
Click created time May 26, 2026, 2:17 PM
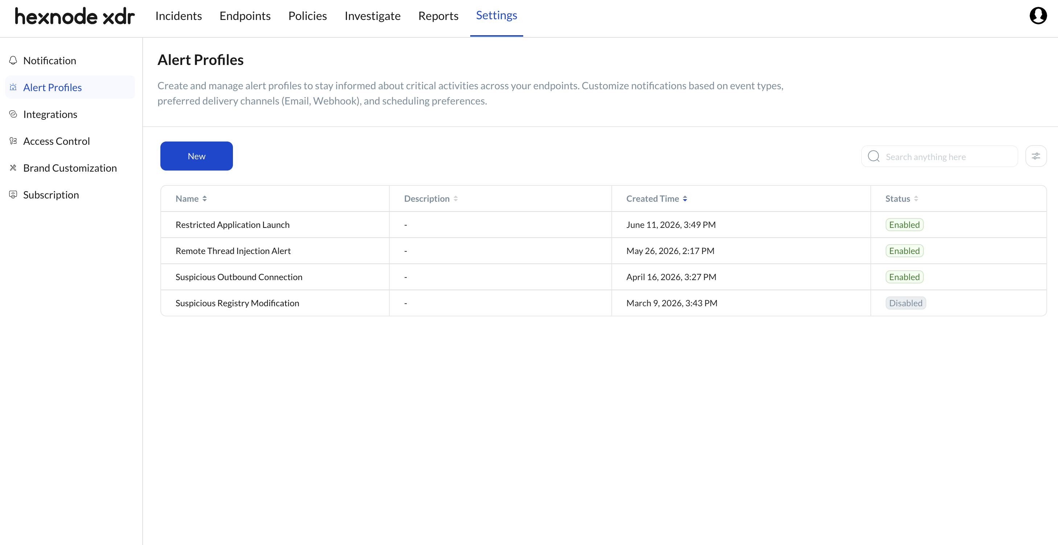pyautogui.click(x=670, y=251)
